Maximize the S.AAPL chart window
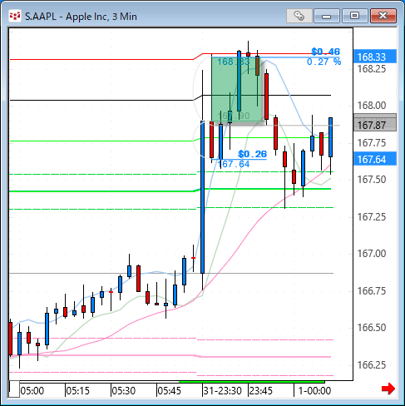405x406 pixels. (x=354, y=16)
